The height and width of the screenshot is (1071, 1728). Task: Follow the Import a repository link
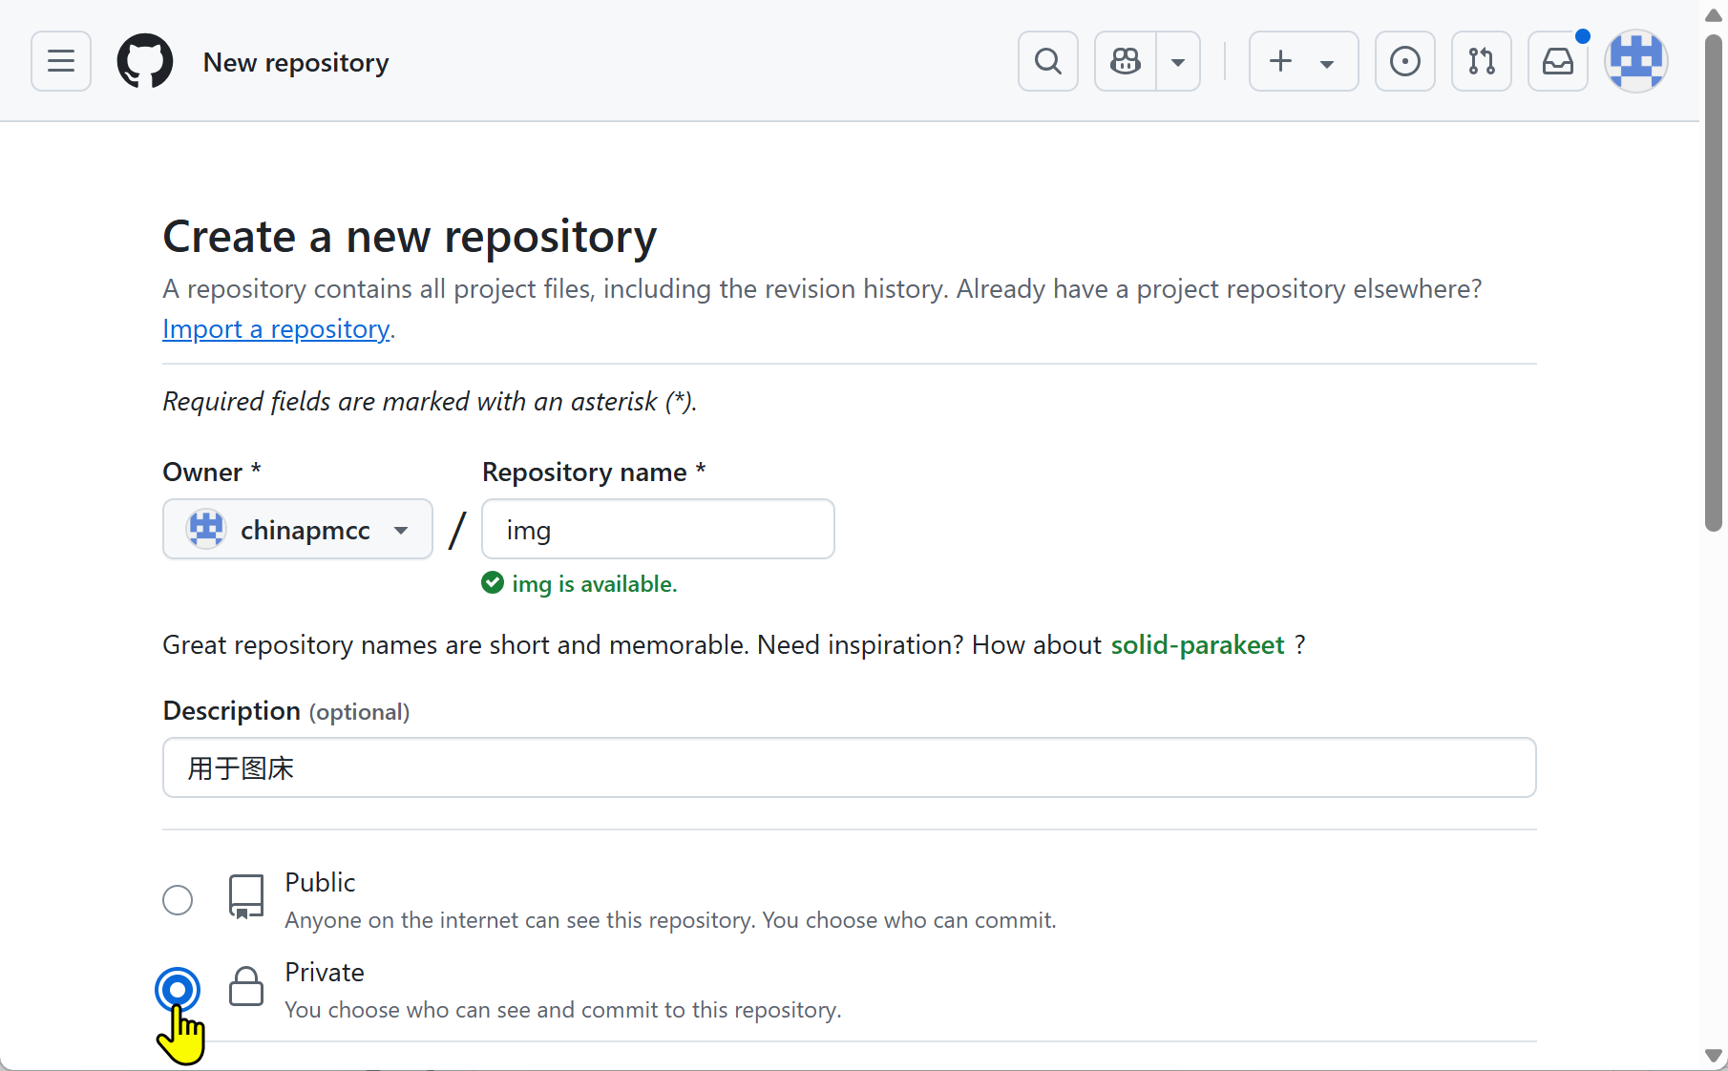coord(276,329)
